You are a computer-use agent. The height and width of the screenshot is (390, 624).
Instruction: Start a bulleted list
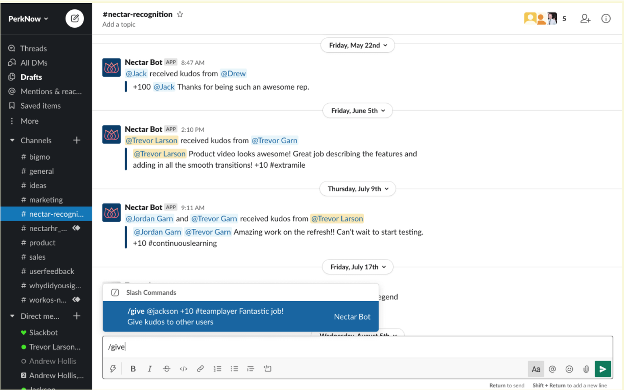pos(234,369)
